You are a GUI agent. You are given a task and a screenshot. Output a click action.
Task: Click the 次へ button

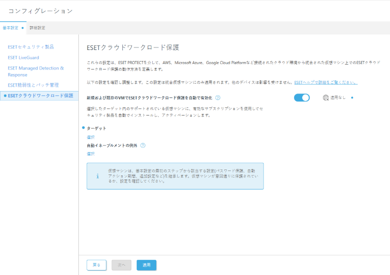121,265
